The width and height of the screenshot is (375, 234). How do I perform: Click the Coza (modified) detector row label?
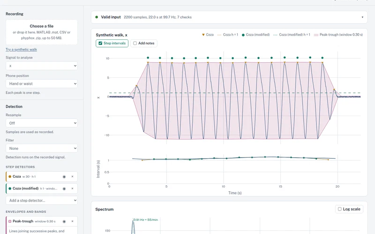point(26,189)
